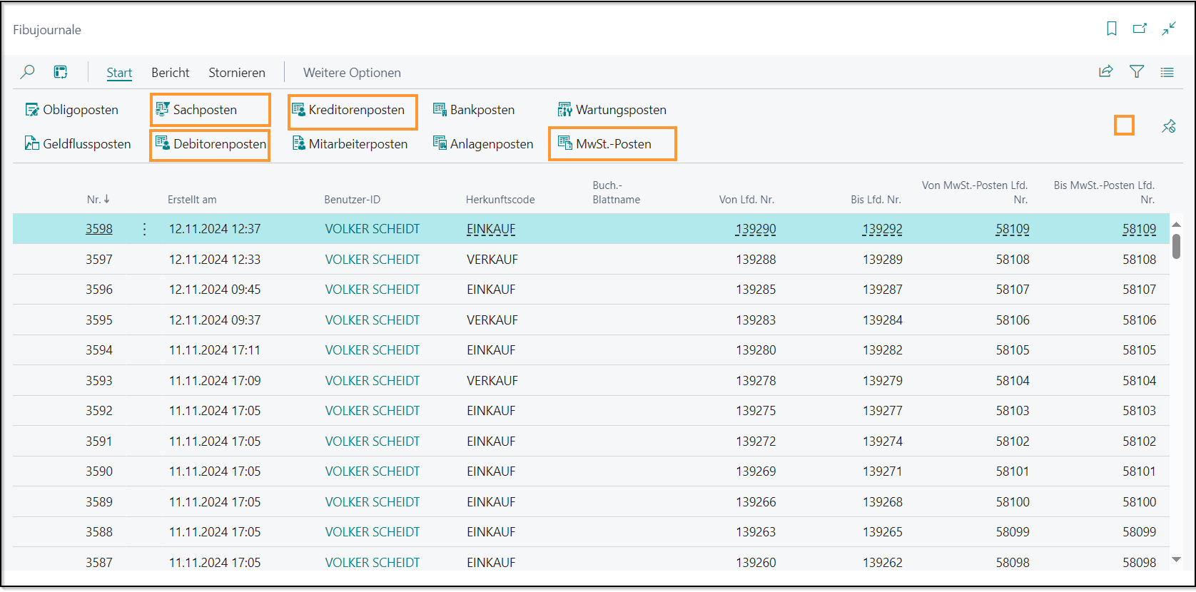Image resolution: width=1196 pixels, height=592 pixels.
Task: Click the analysis mode icon beside search
Action: pyautogui.click(x=61, y=72)
